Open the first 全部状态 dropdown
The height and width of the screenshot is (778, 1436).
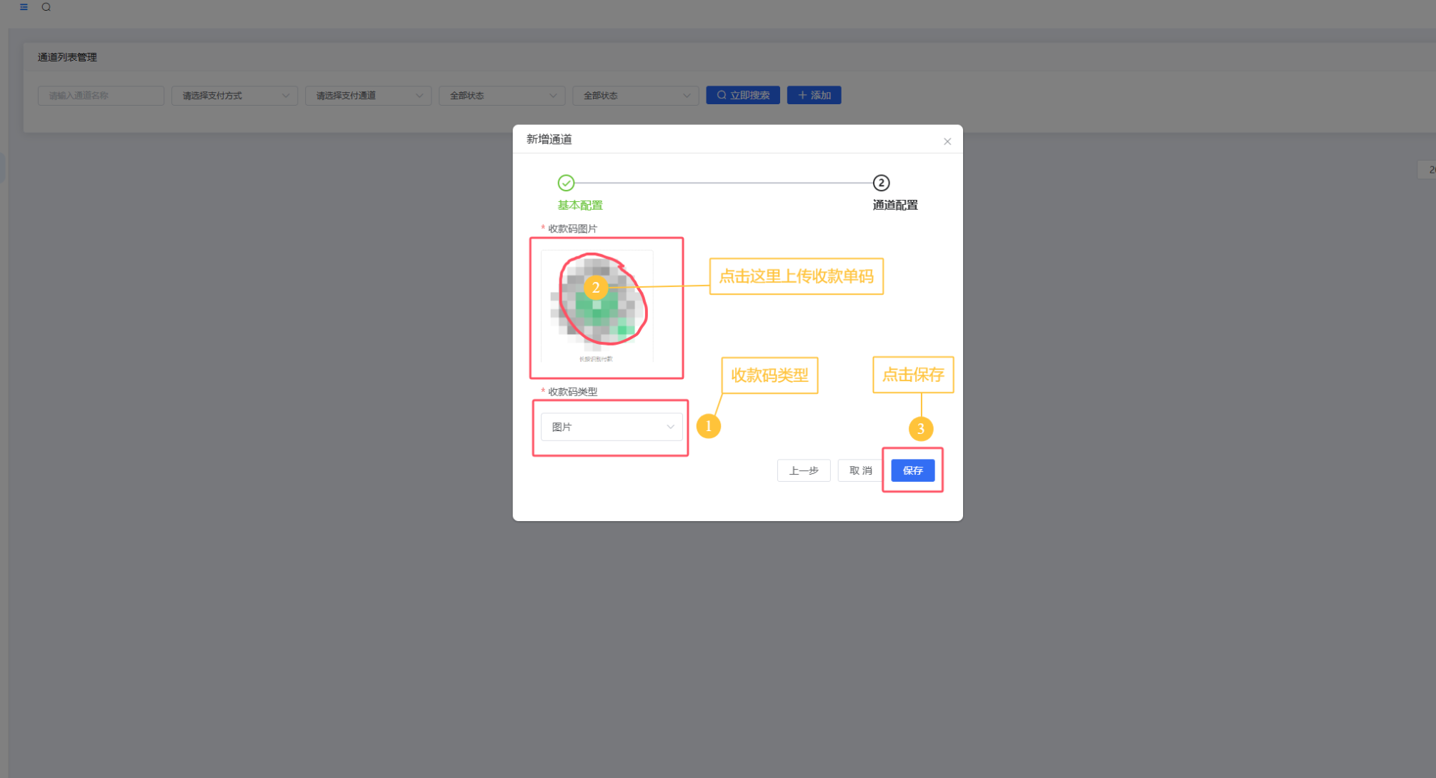pyautogui.click(x=502, y=96)
